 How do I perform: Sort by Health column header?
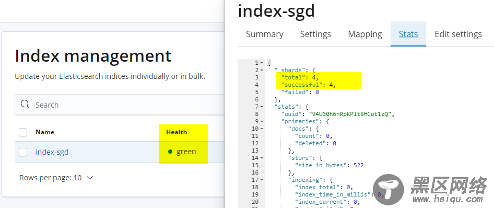coord(177,132)
